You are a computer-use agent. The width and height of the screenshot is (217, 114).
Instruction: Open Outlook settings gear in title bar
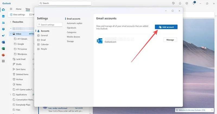tap(187, 3)
